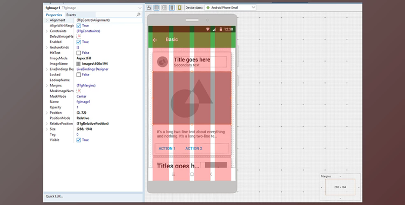Click the MaskMode value Center
405x205 pixels.
coord(82,97)
